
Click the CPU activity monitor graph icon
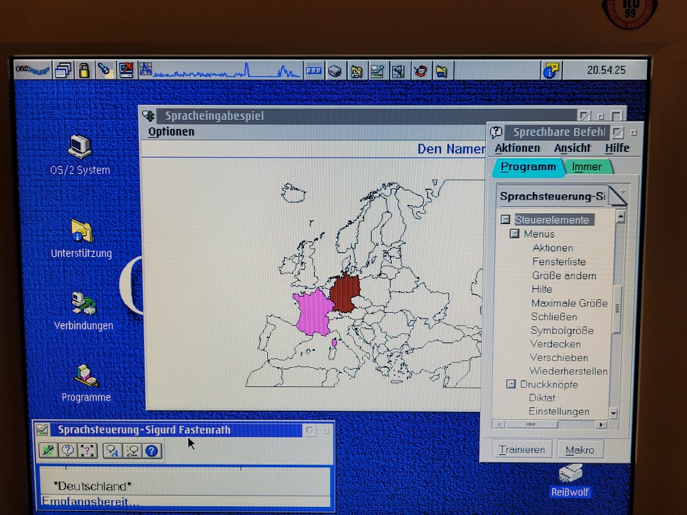pyautogui.click(x=220, y=70)
